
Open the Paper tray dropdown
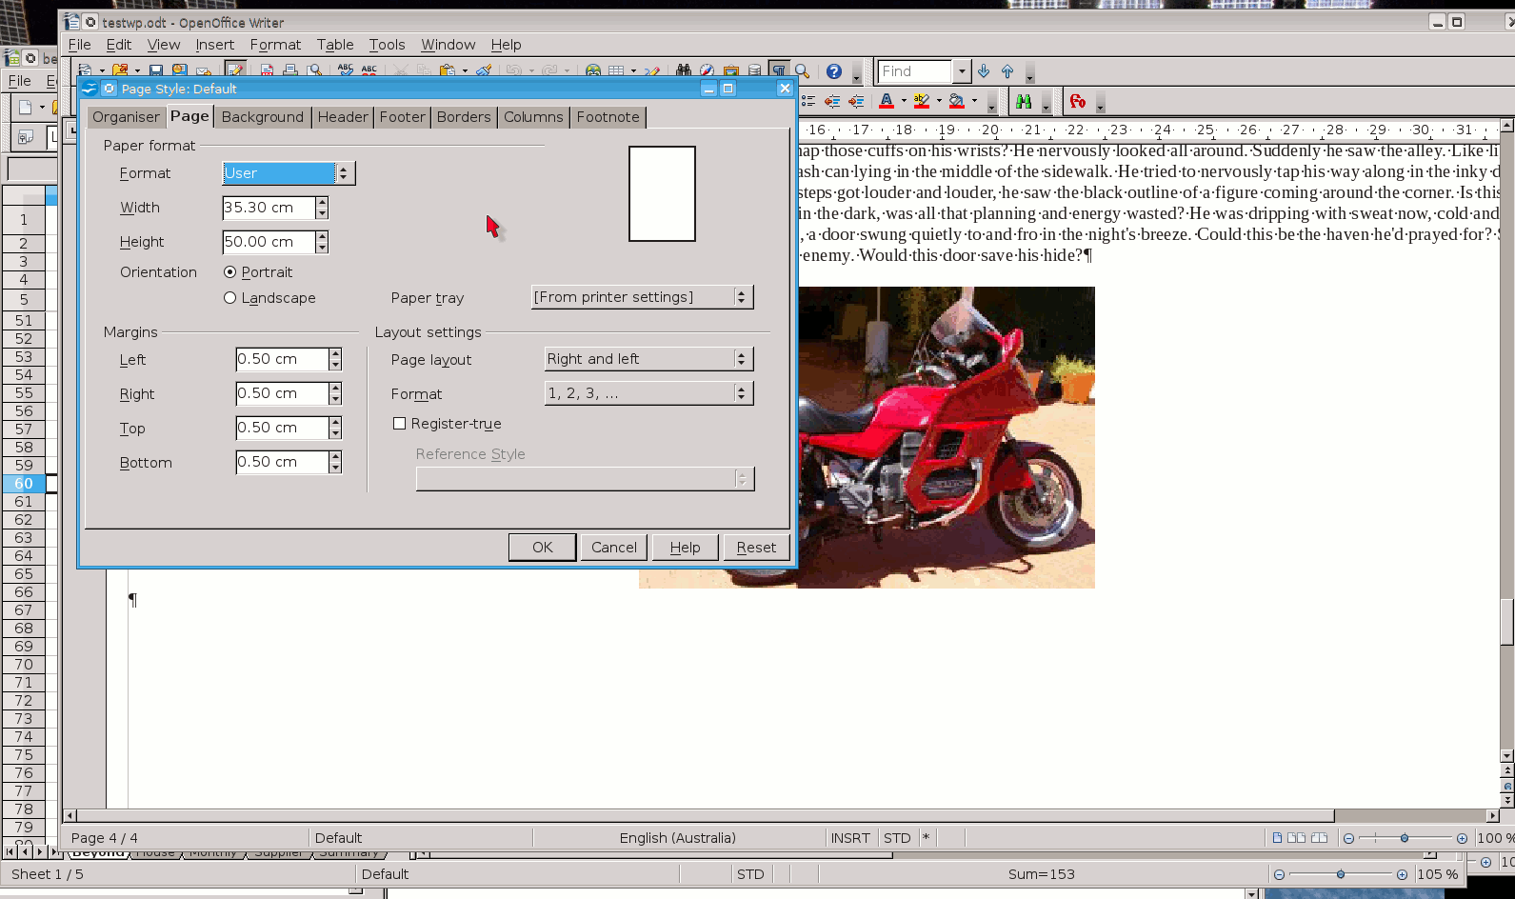(x=641, y=297)
